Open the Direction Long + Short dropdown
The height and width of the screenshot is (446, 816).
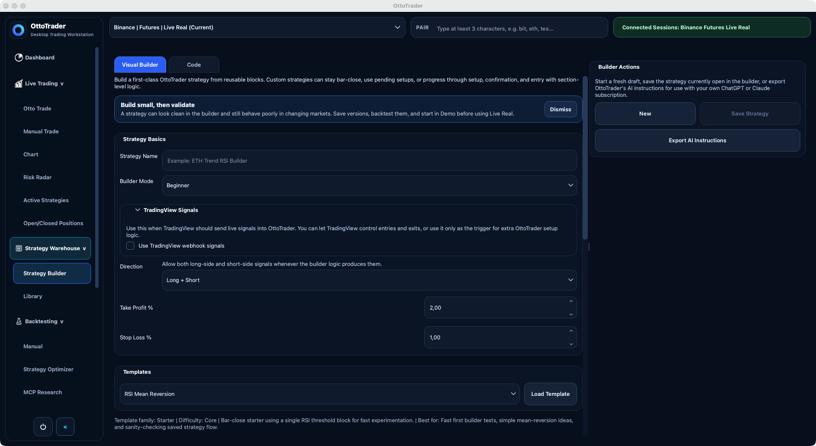[369, 280]
